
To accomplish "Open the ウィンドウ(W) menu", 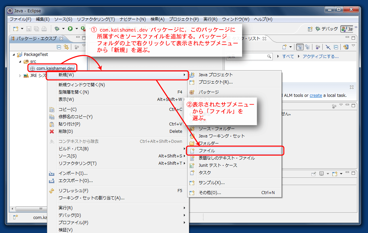I will tap(236, 19).
